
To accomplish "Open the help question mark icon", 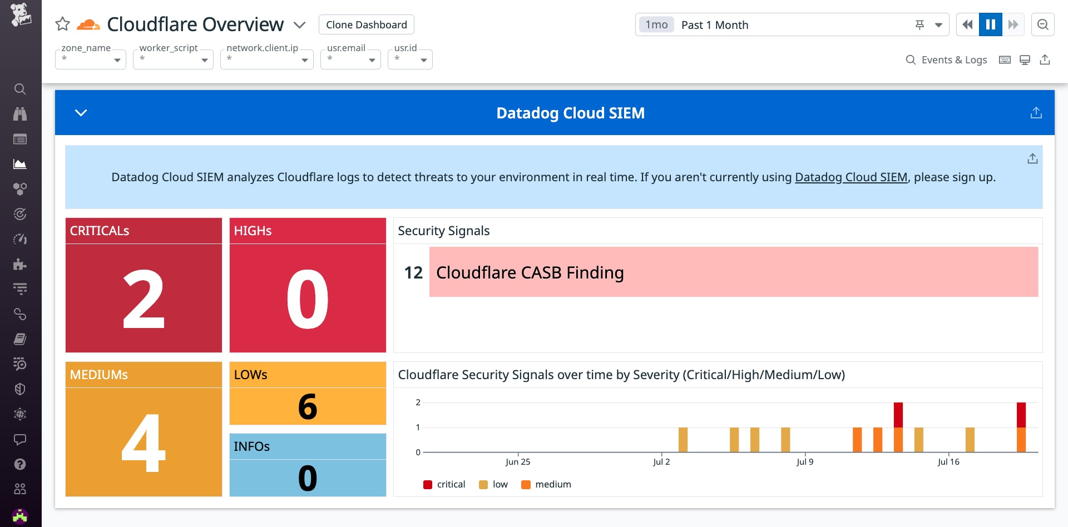I will (20, 464).
